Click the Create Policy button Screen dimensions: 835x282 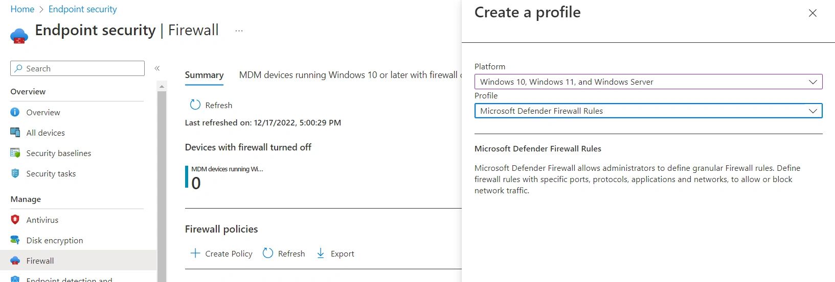(x=221, y=253)
